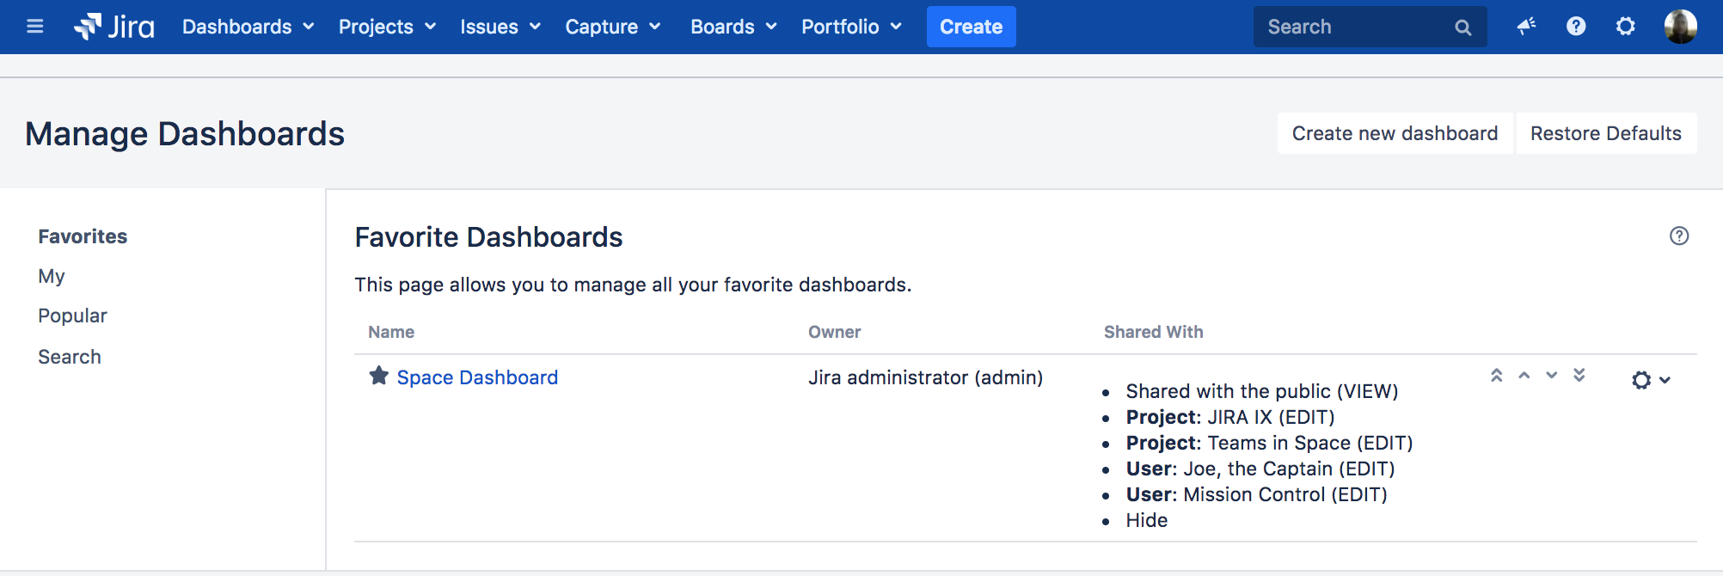Click 'Project: Teams in Space (EDIT)' entry
This screenshot has width=1723, height=576.
click(x=1269, y=443)
